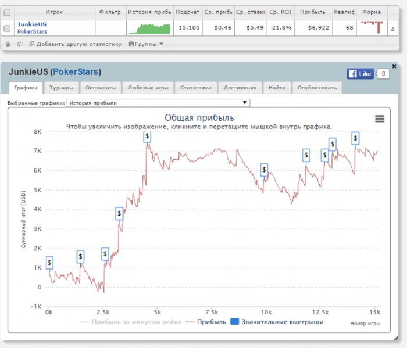Click the win marker at the 4K profit level
The width and height of the screenshot is (407, 348).
[119, 213]
